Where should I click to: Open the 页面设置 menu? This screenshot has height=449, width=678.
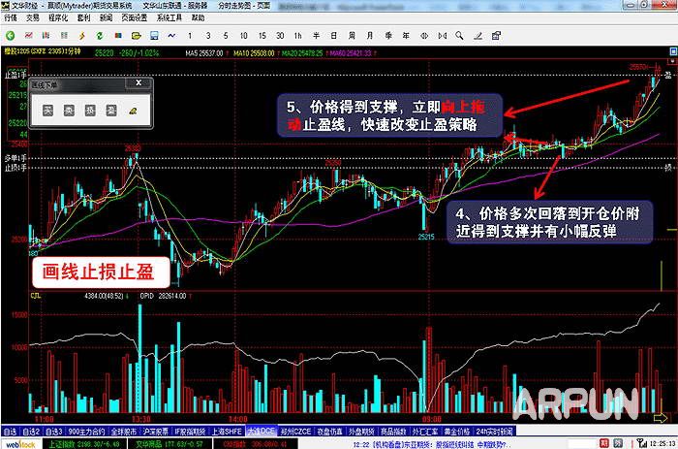[134, 17]
